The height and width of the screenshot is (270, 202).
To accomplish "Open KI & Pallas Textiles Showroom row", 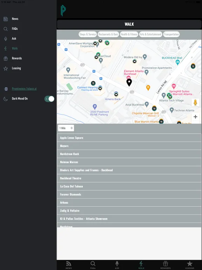I will point(129,219).
